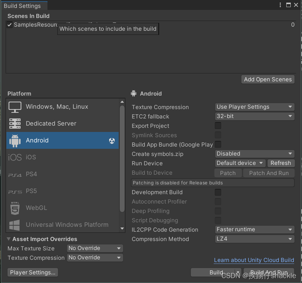Click the Patch button
Viewport: 302px width, 283px height.
228,173
